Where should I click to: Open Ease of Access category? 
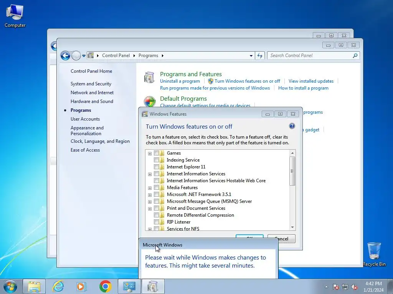[x=85, y=150]
